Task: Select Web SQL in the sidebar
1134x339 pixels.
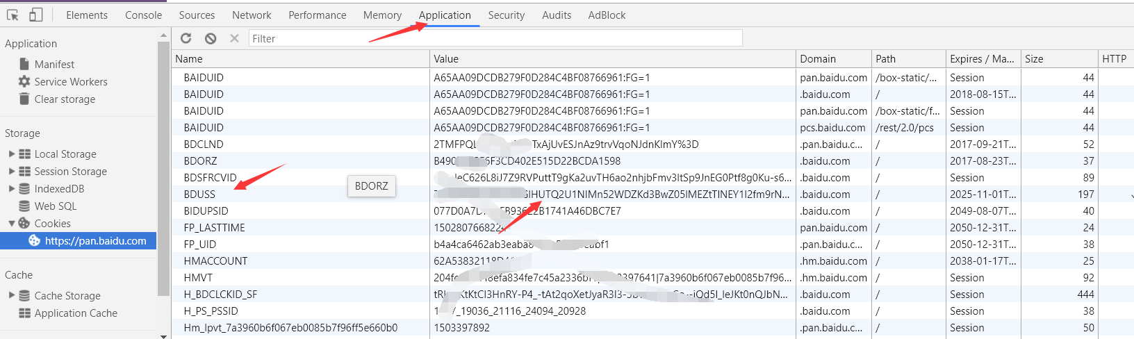Action: click(x=56, y=206)
